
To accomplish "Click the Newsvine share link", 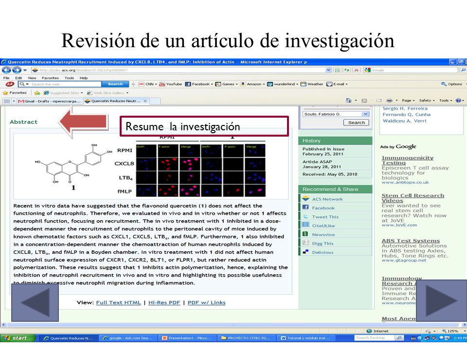I will (323, 235).
